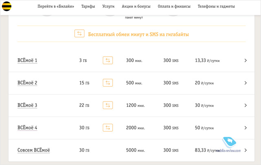Click the 50 ₽/сутки price

pyautogui.click(x=204, y=128)
